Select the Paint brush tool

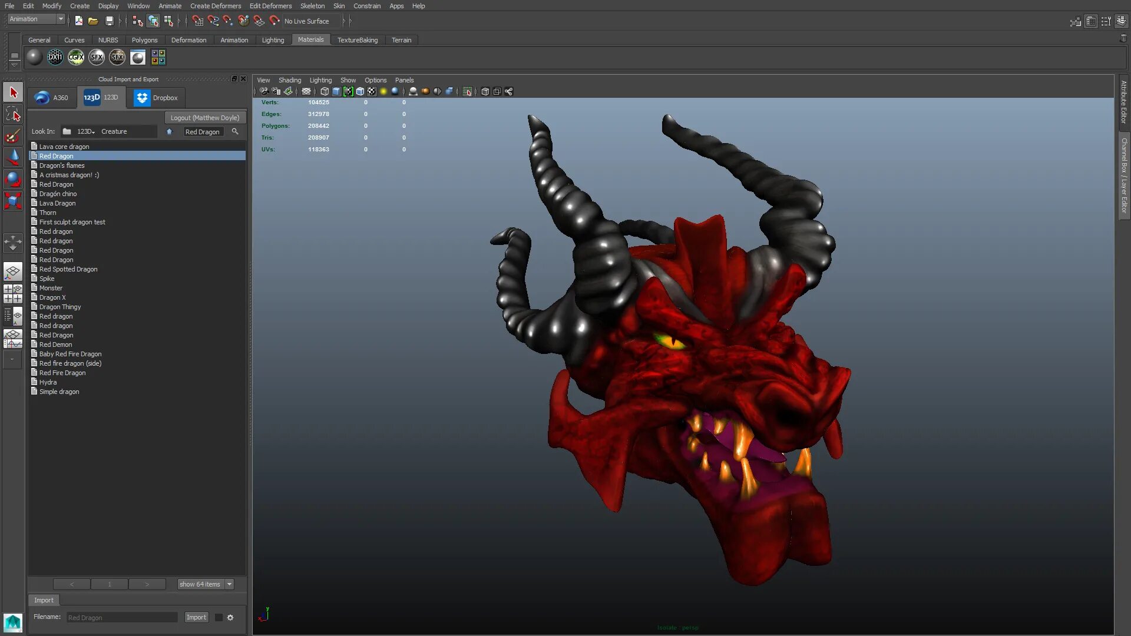[x=12, y=135]
